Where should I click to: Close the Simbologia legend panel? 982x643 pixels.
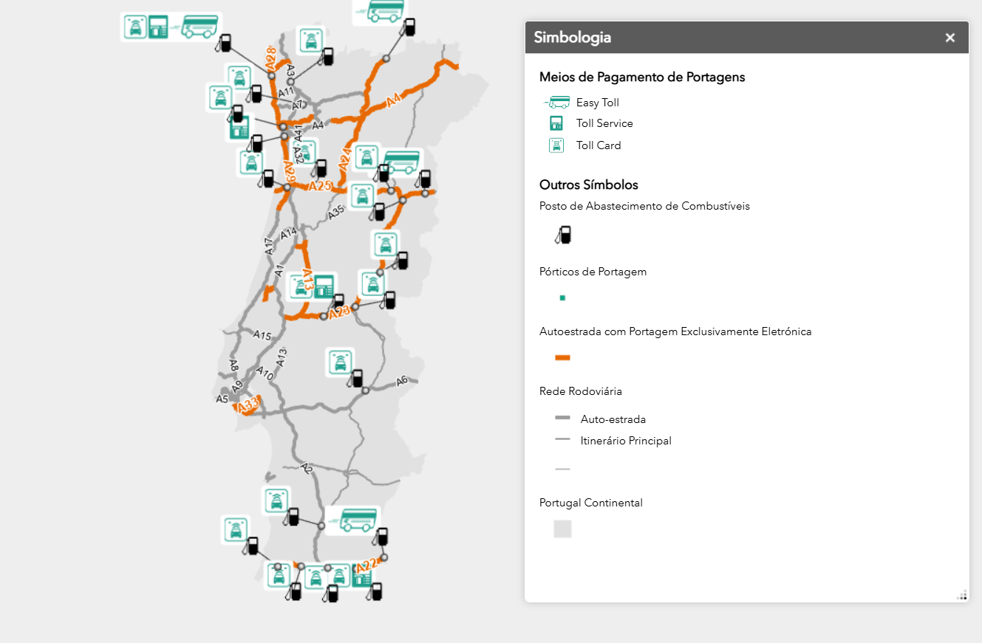(x=949, y=38)
